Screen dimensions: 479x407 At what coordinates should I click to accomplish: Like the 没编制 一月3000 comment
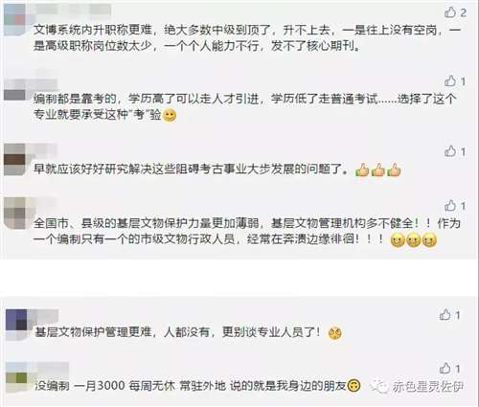click(445, 369)
